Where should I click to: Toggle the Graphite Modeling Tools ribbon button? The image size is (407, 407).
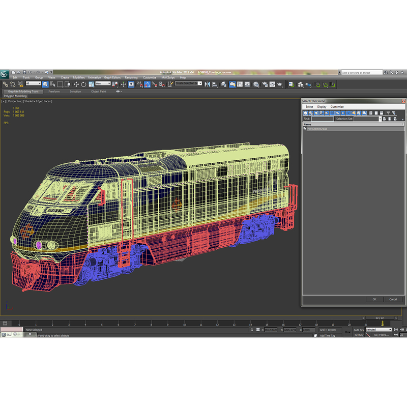[232, 84]
